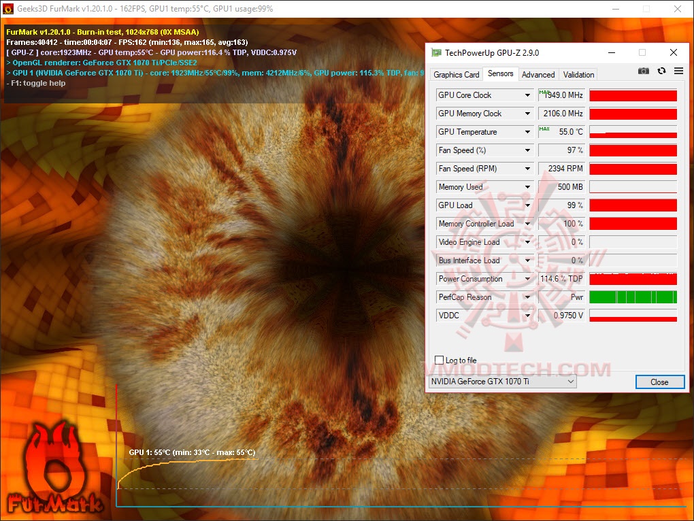Click the 0.9750 V VDDC value
Screen dimensions: 694x521
point(561,316)
